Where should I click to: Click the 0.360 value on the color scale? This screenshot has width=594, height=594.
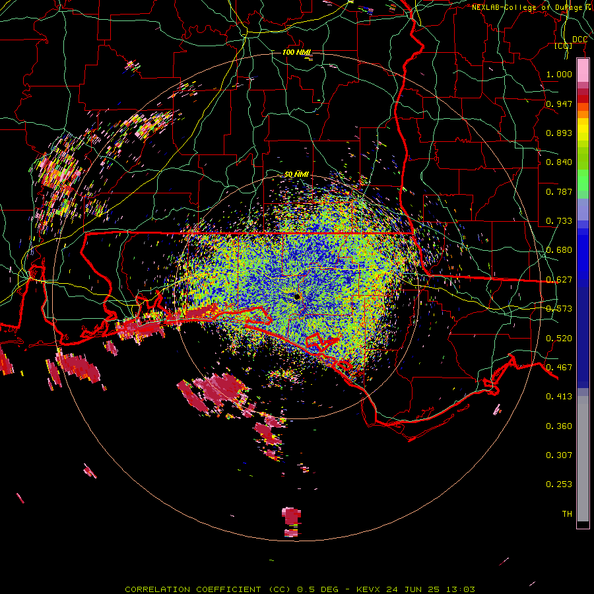coord(559,426)
